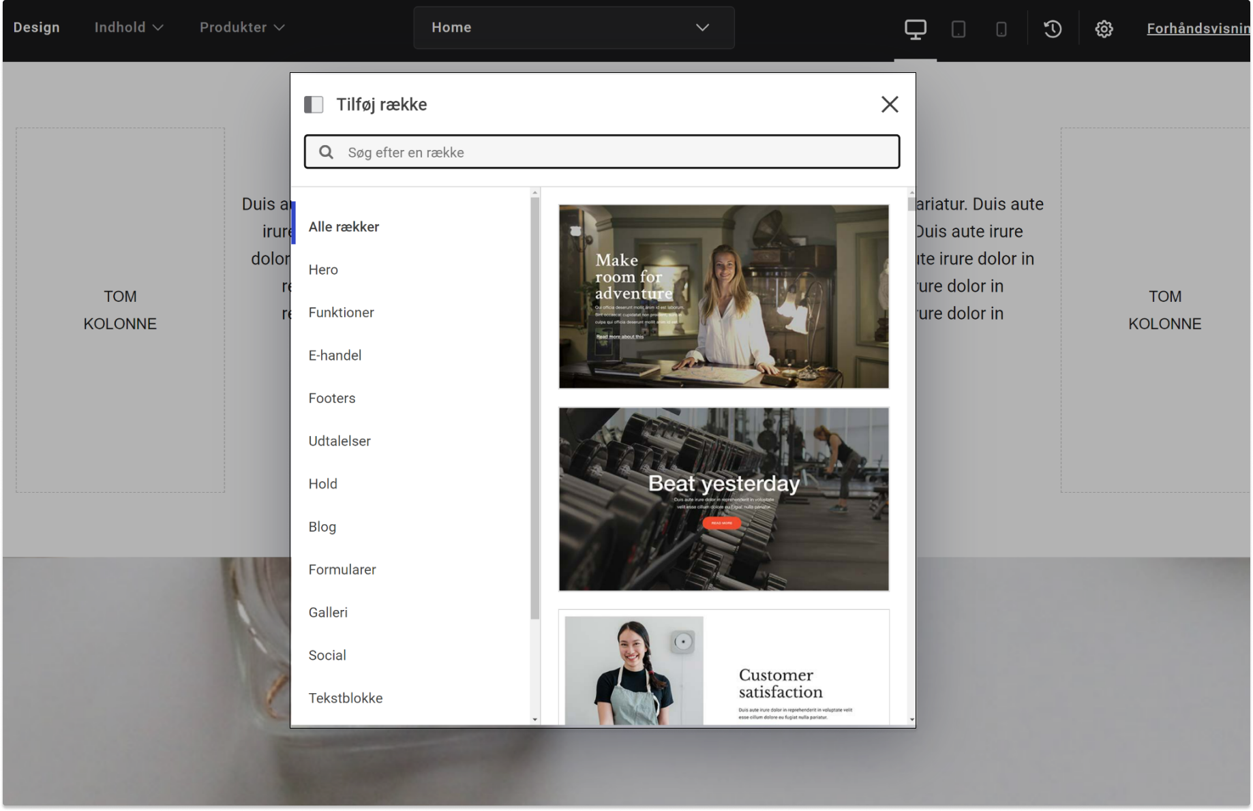
Task: Pick the Beat yesterday row template
Action: click(723, 499)
